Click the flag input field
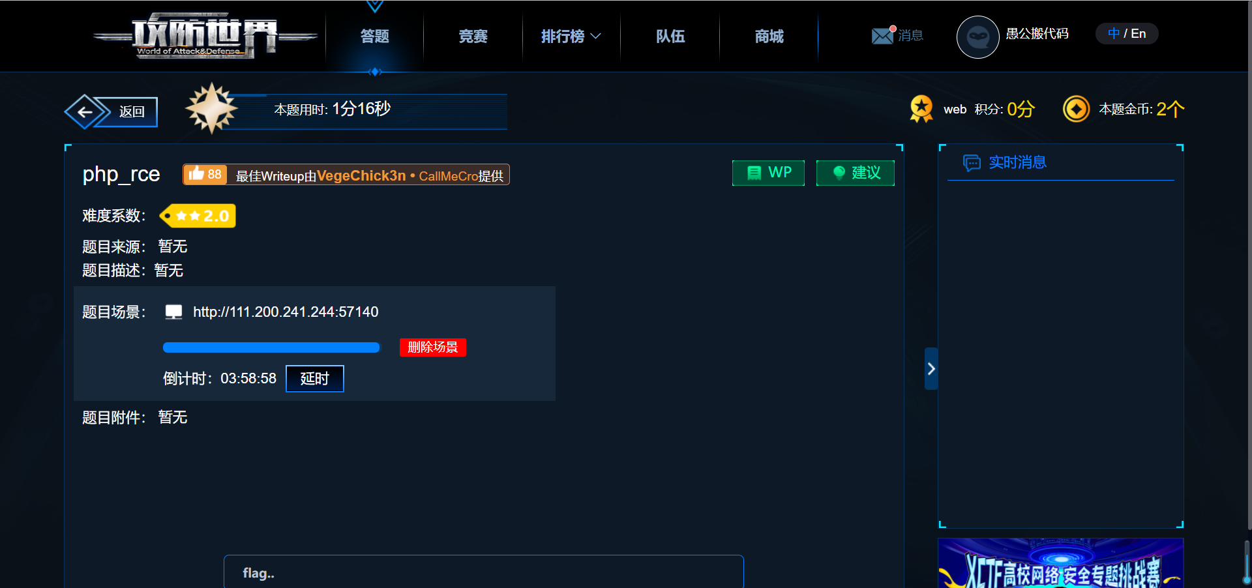The image size is (1252, 588). (484, 572)
